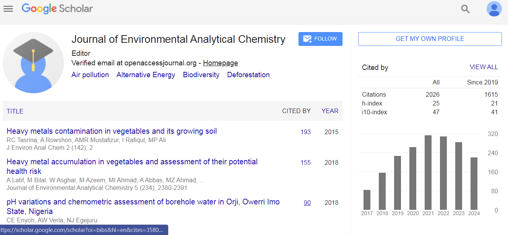
Task: Click the search magnifier icon
Action: tap(465, 9)
